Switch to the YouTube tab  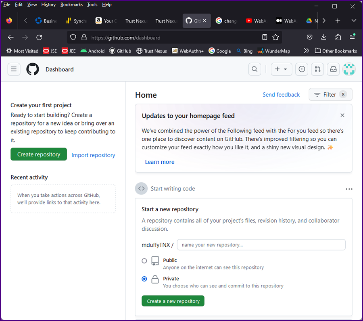coord(257,21)
